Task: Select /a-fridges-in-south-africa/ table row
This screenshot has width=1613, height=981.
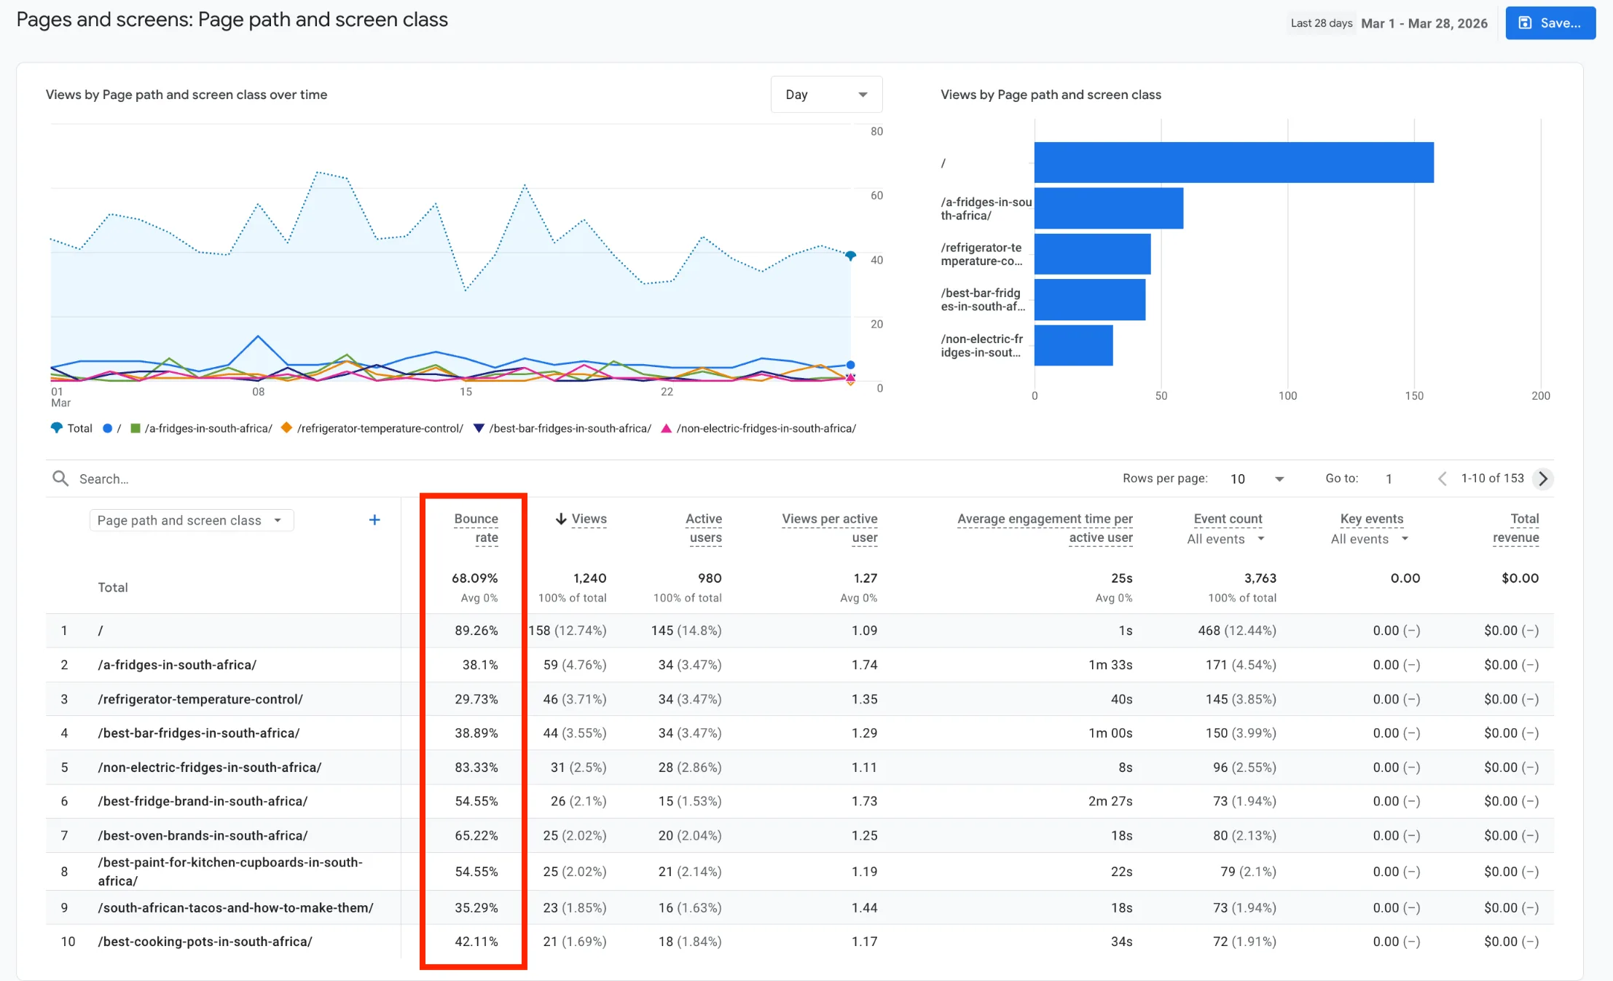Action: pos(799,665)
